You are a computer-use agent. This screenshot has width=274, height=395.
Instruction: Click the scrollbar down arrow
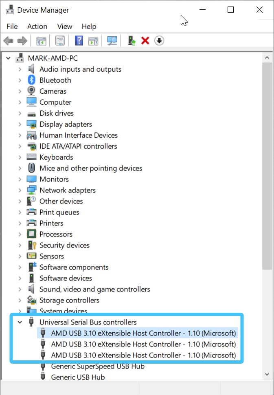(267, 374)
